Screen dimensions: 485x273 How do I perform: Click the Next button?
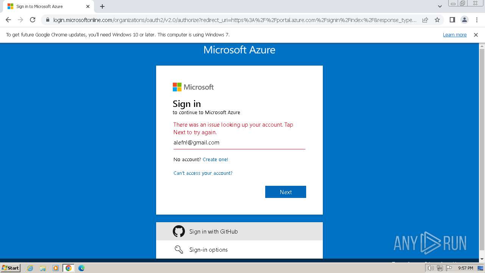click(x=286, y=192)
